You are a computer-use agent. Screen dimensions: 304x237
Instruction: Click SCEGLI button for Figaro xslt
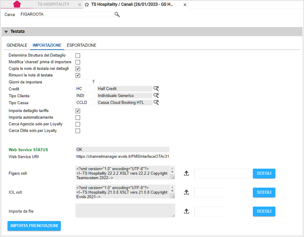[264, 173]
